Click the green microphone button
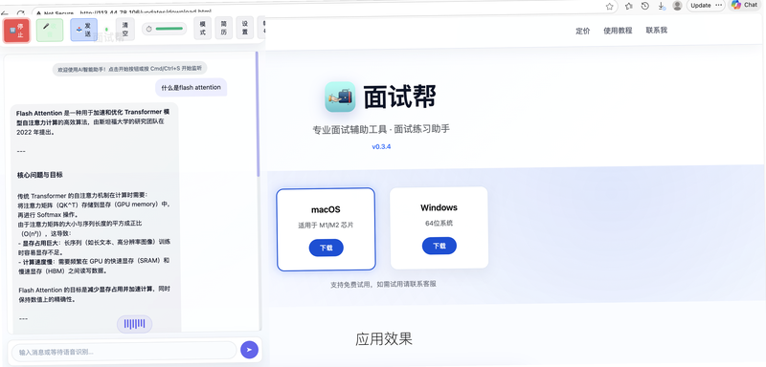The width and height of the screenshot is (766, 367). pos(50,31)
